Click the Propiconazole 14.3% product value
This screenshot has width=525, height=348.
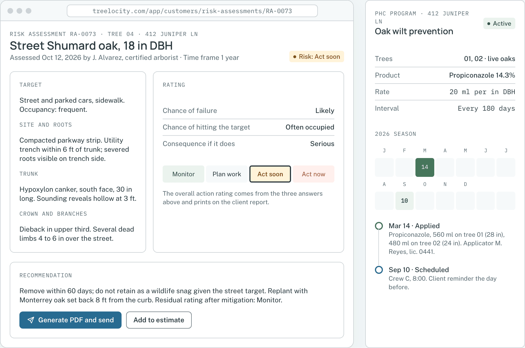click(x=482, y=75)
